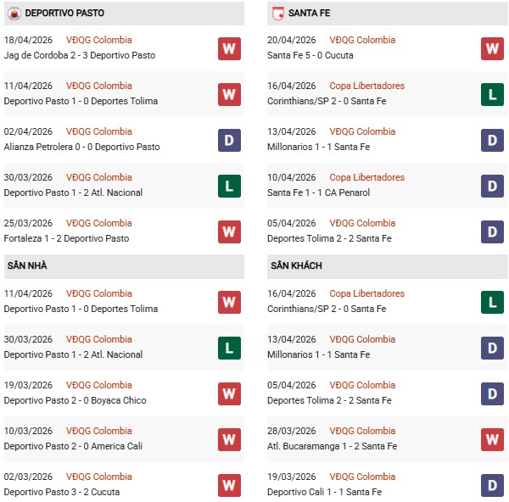Select the SÂN NHÀ section header
The width and height of the screenshot is (509, 502).
(x=27, y=266)
